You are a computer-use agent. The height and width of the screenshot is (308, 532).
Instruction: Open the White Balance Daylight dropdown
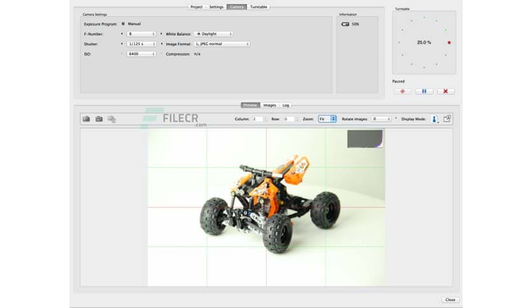(213, 34)
